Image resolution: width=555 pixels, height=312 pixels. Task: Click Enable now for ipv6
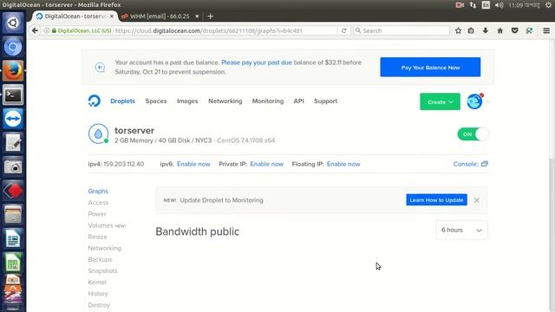click(193, 164)
